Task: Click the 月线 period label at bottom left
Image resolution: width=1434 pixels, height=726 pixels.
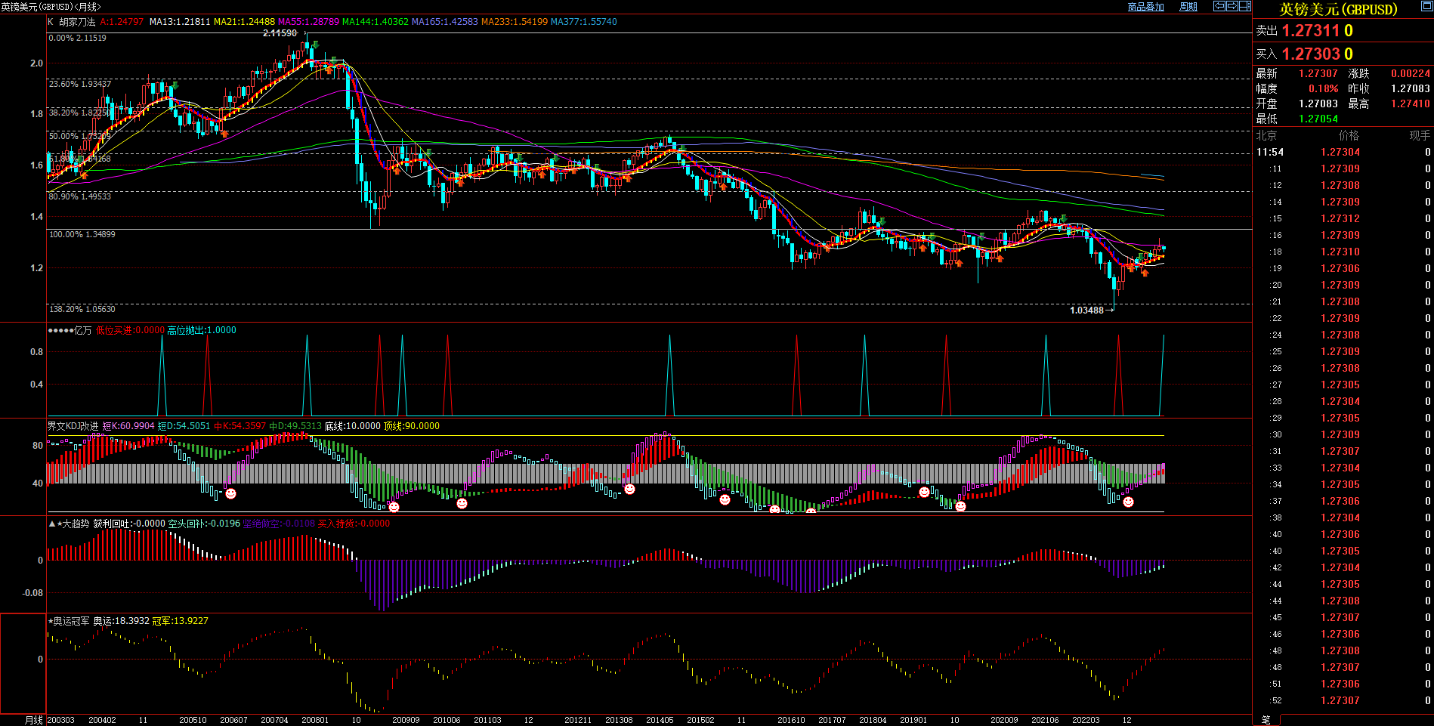Action: [x=33, y=720]
